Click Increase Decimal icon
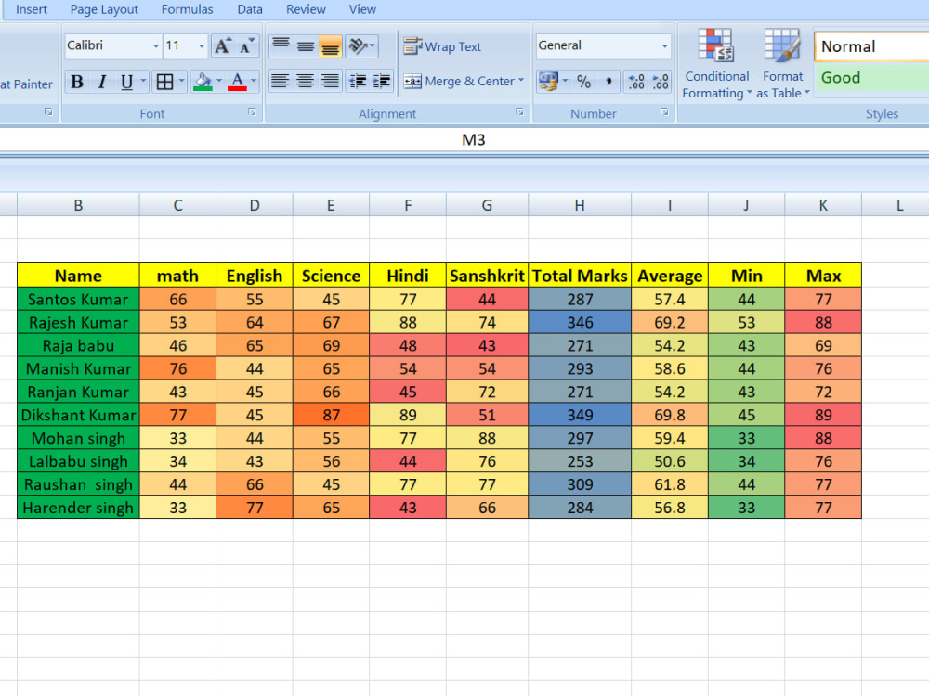Screen dimensions: 929x696 (x=636, y=81)
